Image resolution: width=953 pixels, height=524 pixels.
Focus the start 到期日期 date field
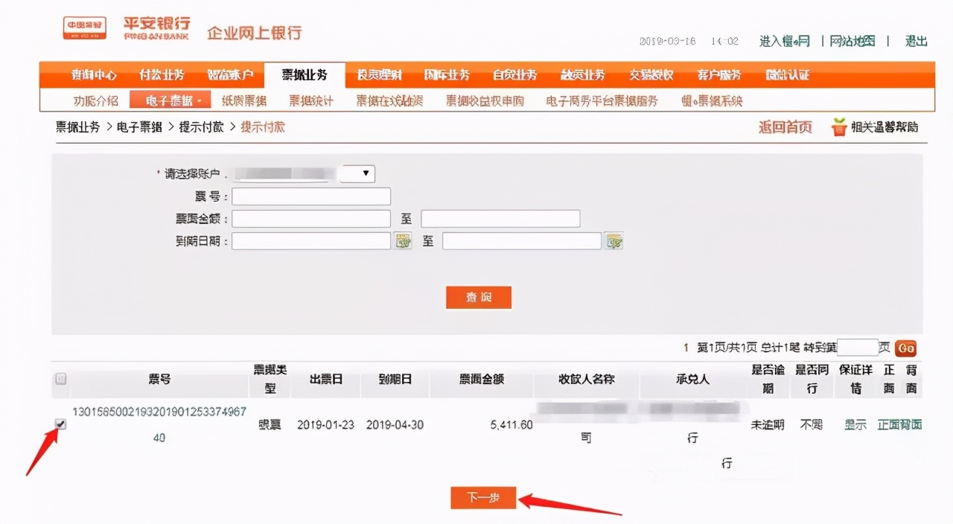pyautogui.click(x=311, y=240)
